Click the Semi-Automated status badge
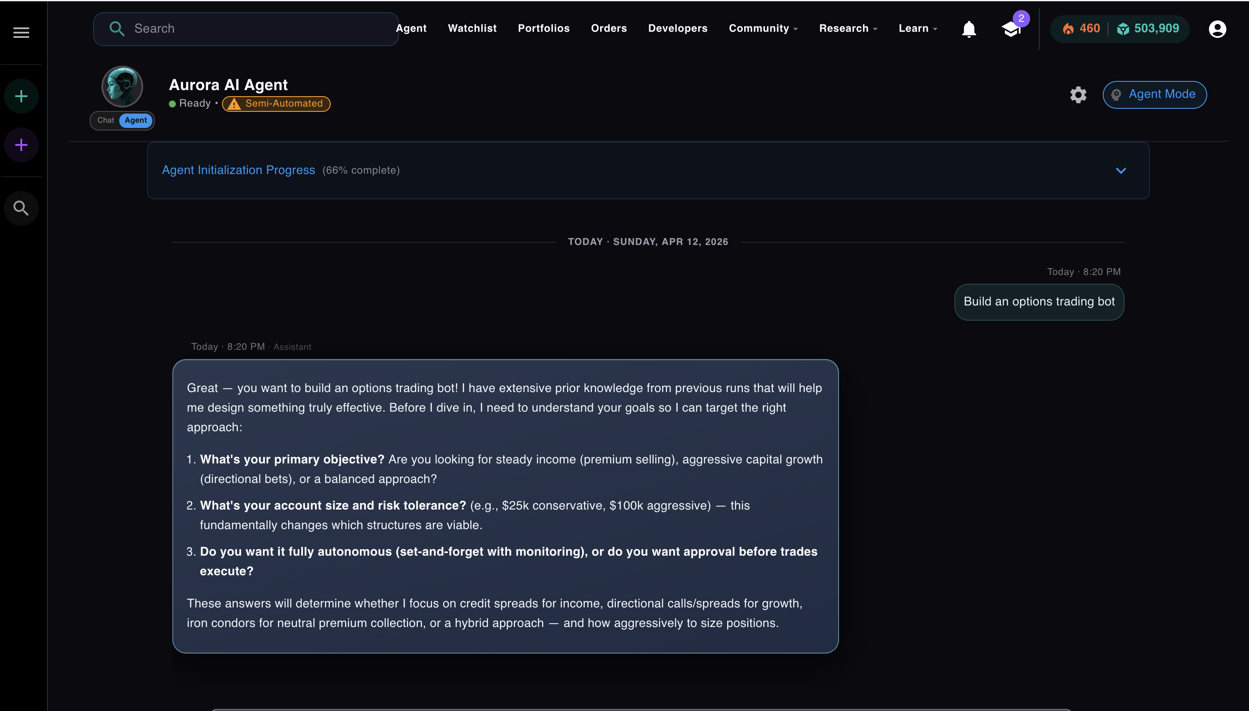 tap(276, 104)
